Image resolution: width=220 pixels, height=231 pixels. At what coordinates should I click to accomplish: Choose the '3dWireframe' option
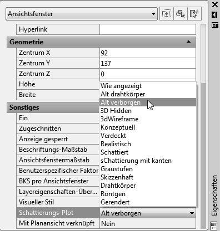click(148, 119)
